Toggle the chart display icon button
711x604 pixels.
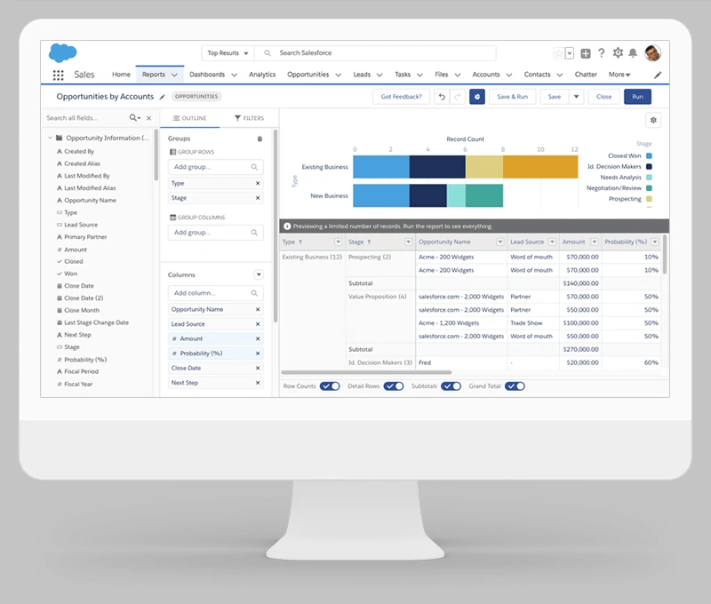point(477,97)
